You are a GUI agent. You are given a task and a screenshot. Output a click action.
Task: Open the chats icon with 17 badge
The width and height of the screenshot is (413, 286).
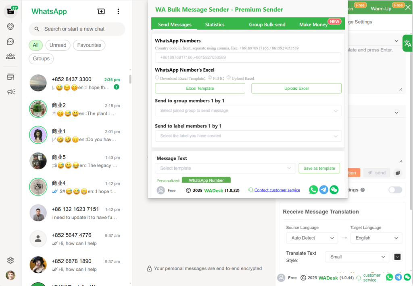[10, 11]
